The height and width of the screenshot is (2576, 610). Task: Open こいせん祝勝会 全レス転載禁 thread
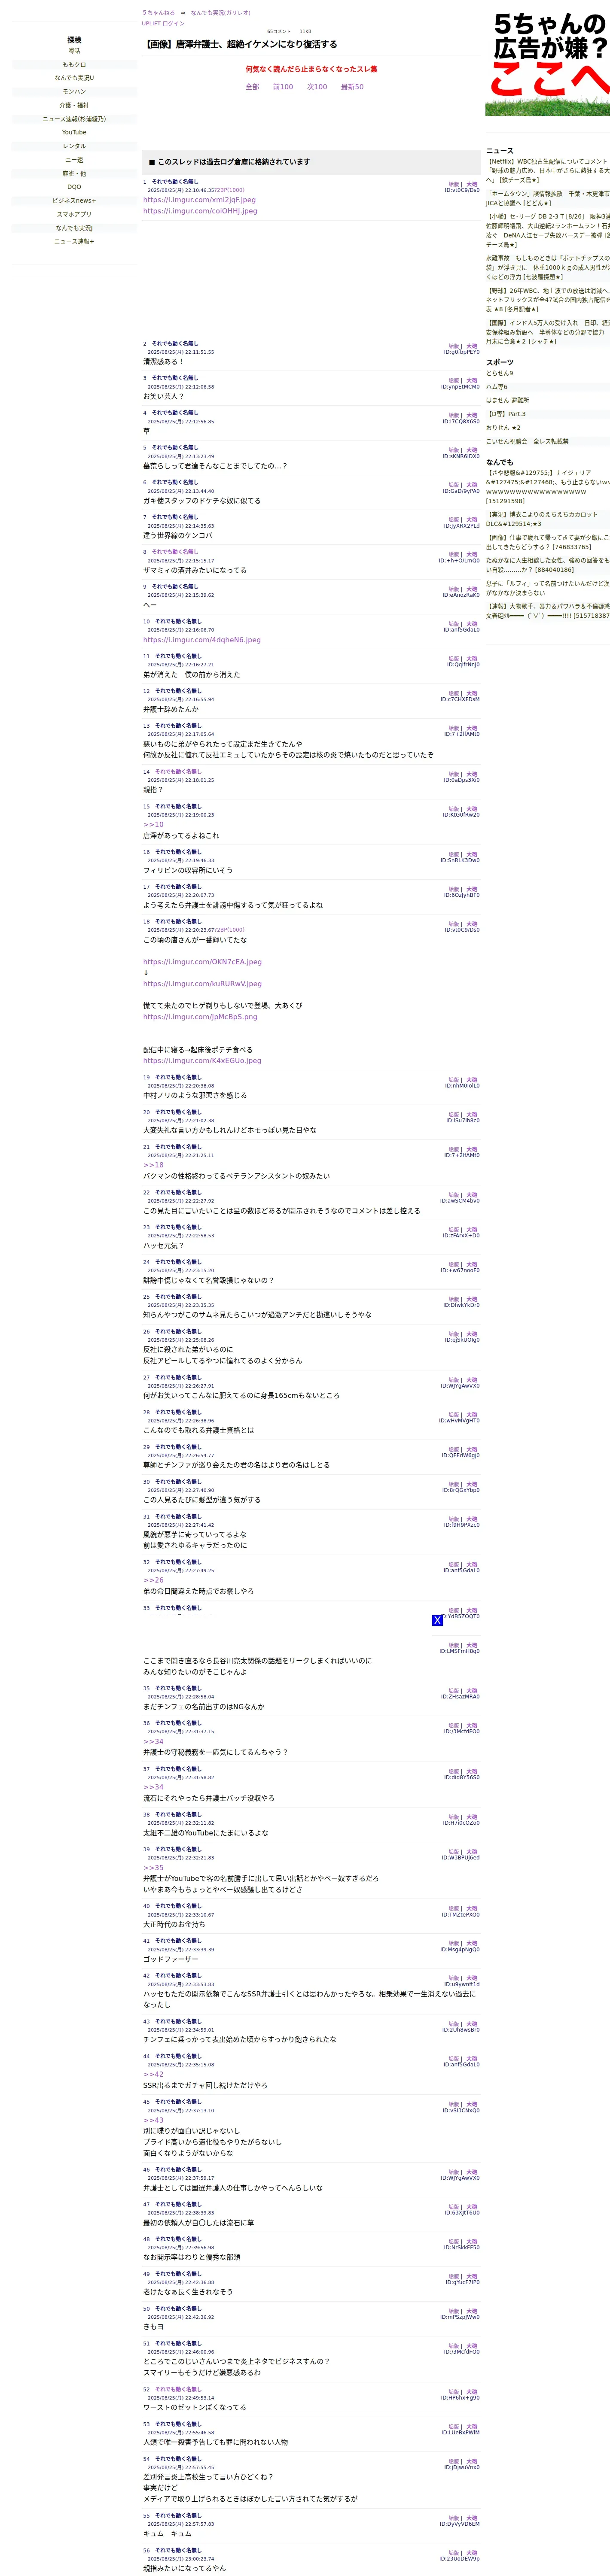(x=527, y=441)
